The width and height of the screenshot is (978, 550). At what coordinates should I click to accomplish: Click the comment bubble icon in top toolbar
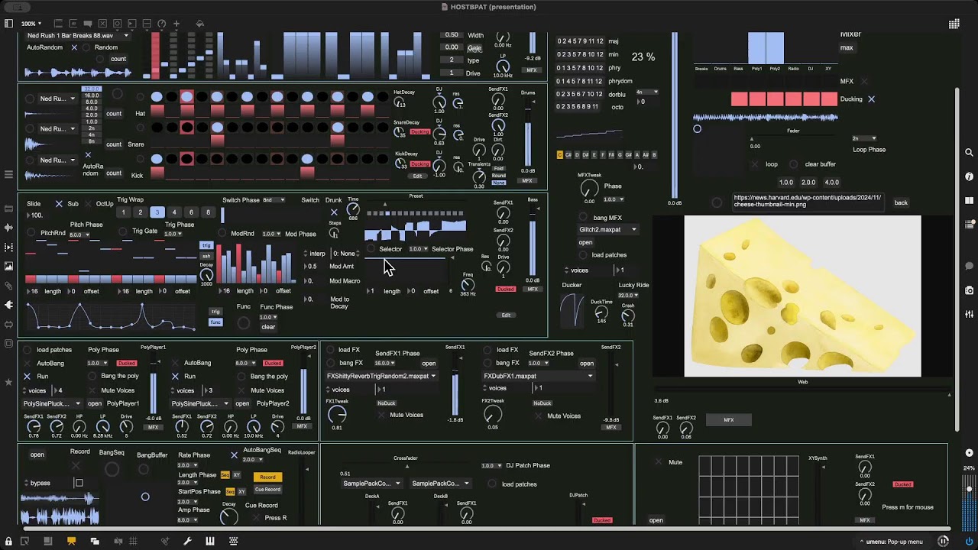(89, 24)
